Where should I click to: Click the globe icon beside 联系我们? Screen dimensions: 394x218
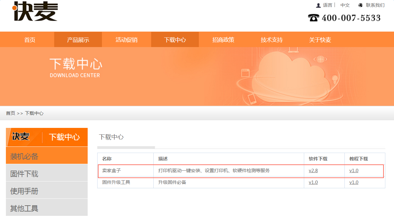click(x=361, y=5)
